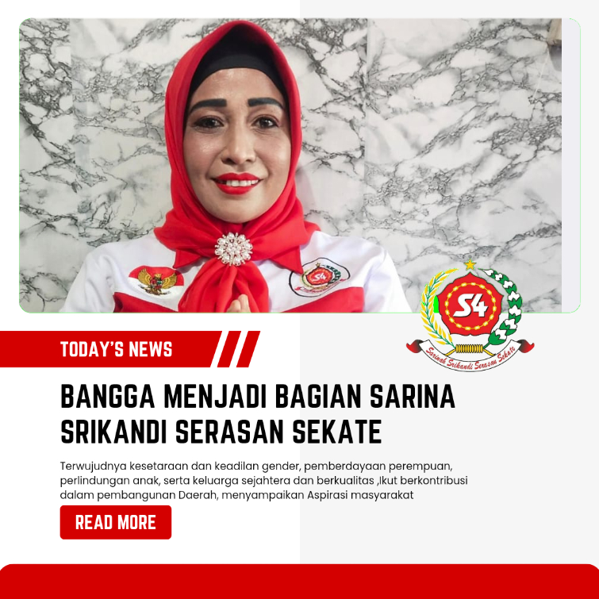
Task: Click the red S4 shield center
Action: (470, 305)
